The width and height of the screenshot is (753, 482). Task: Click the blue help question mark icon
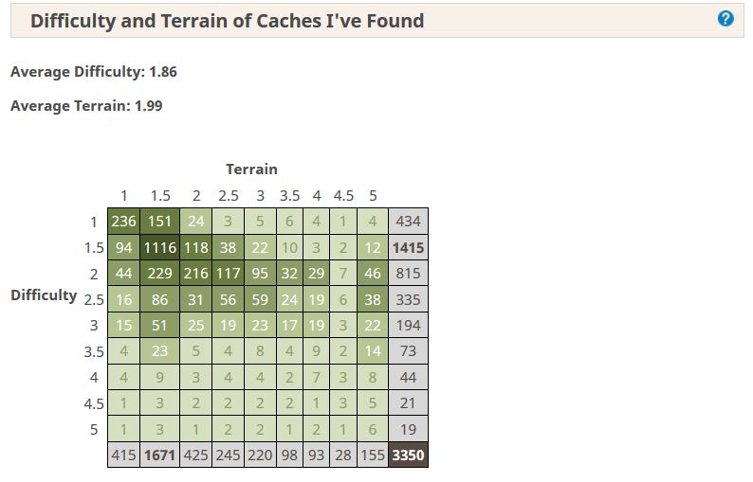click(x=725, y=19)
